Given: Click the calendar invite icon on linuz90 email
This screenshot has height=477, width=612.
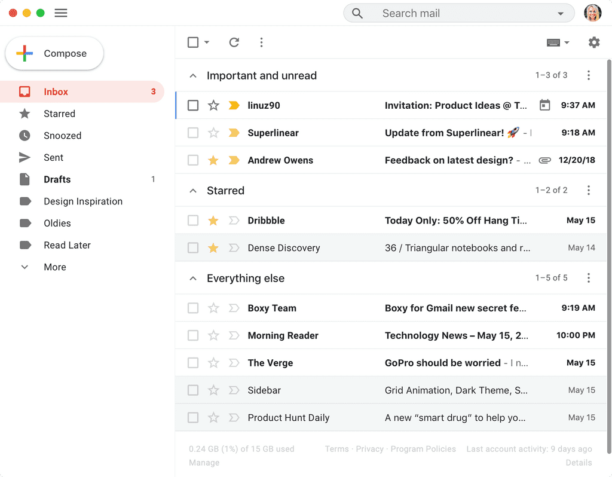Looking at the screenshot, I should (544, 105).
